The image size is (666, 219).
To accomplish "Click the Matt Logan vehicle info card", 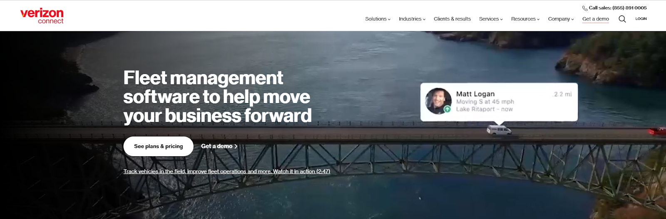I will click(499, 102).
